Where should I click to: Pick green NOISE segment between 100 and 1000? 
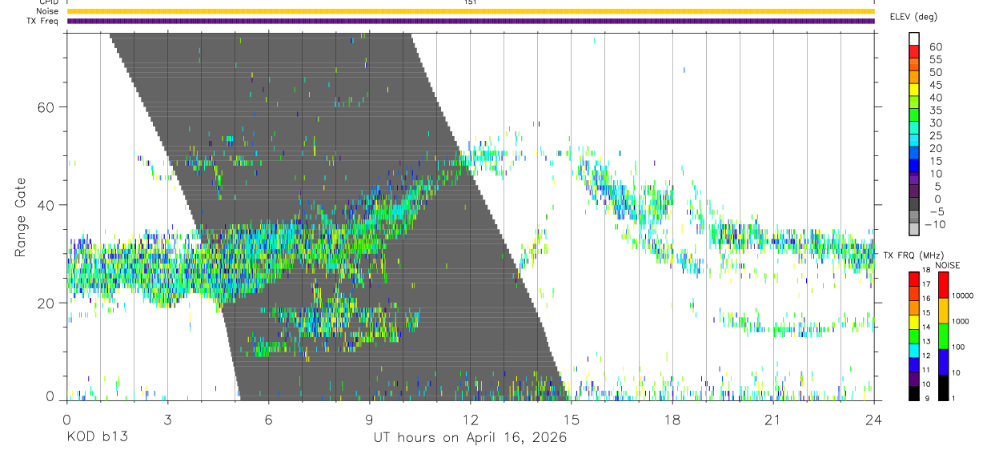(945, 335)
